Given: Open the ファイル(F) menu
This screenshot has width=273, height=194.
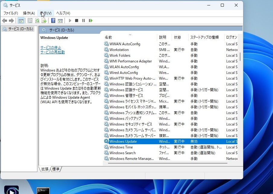Looking at the screenshot, I should [x=11, y=13].
